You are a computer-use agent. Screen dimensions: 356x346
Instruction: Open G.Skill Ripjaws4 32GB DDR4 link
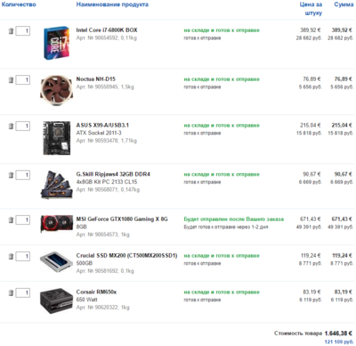(x=113, y=174)
